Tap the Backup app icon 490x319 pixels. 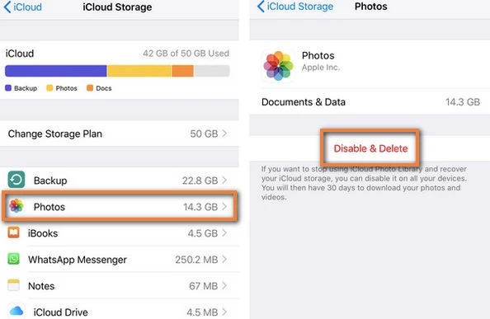[16, 180]
